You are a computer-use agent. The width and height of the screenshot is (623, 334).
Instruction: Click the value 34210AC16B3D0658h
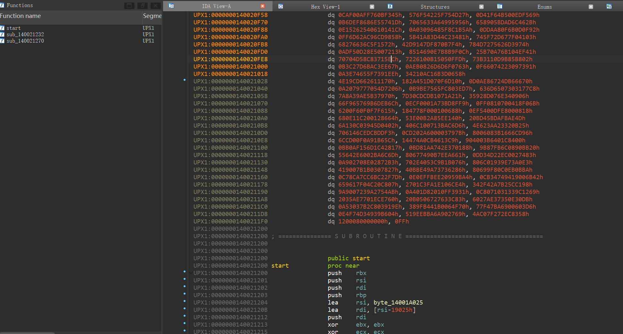click(x=435, y=74)
